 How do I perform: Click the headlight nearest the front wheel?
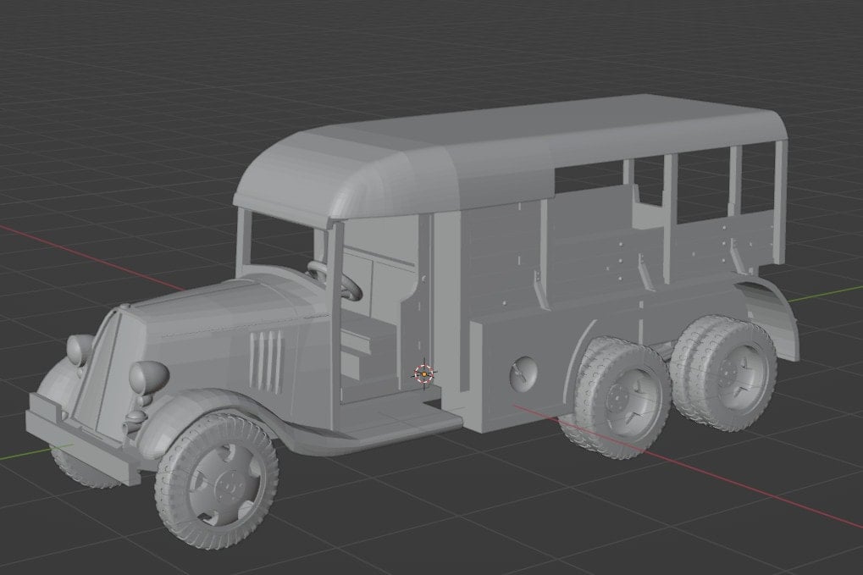pyautogui.click(x=152, y=376)
